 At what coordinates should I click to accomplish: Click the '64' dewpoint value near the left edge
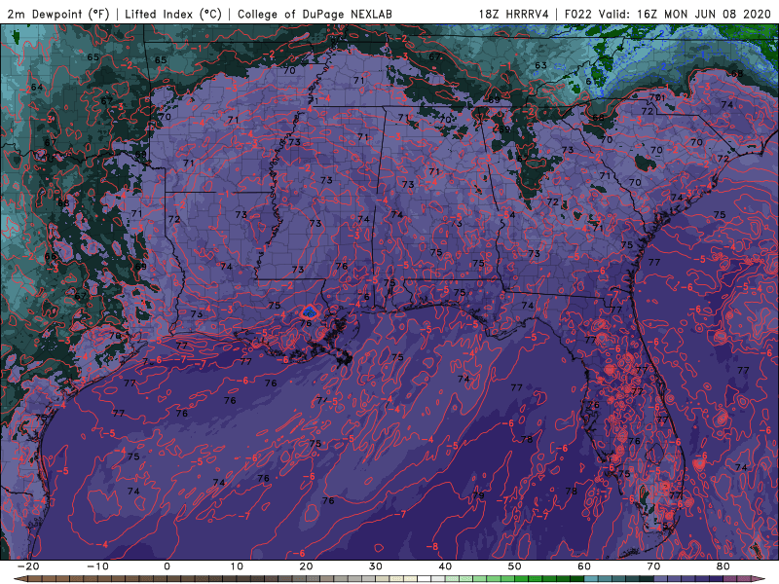click(37, 88)
